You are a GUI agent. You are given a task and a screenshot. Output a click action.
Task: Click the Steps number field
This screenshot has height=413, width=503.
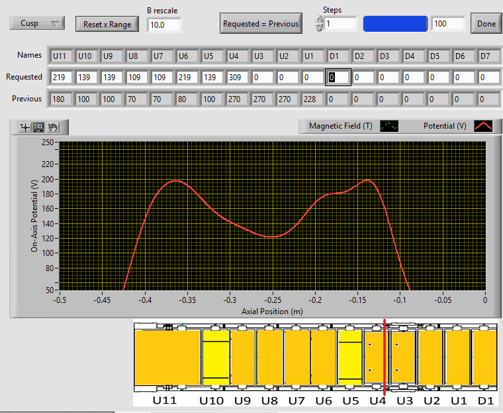coord(340,24)
